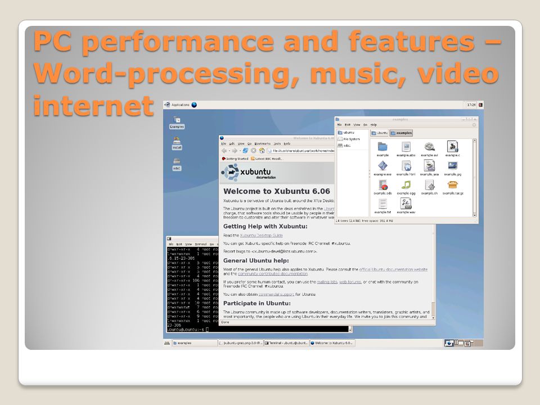Open the browser Help menu
This screenshot has width=540, height=405.
pyautogui.click(x=287, y=143)
